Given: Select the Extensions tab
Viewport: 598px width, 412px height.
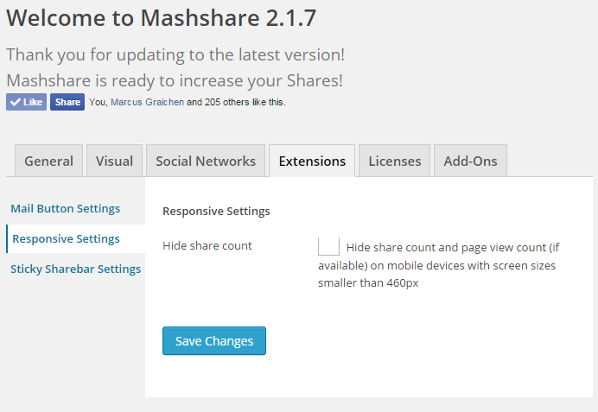Looking at the screenshot, I should 312,161.
